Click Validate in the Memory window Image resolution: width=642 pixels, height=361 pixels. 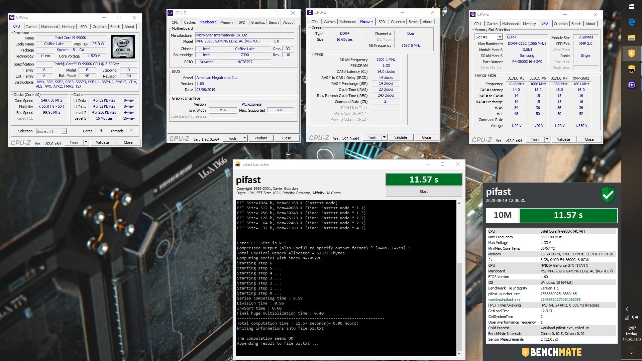tap(401, 137)
